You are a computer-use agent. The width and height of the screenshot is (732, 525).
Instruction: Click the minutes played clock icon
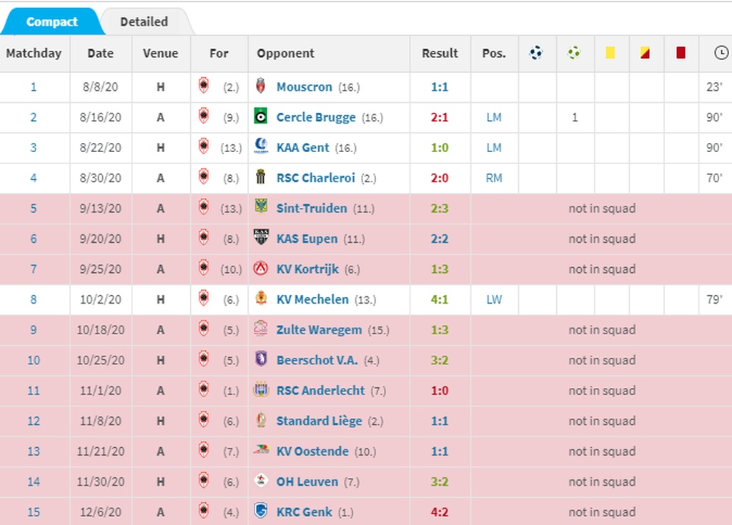[x=721, y=53]
